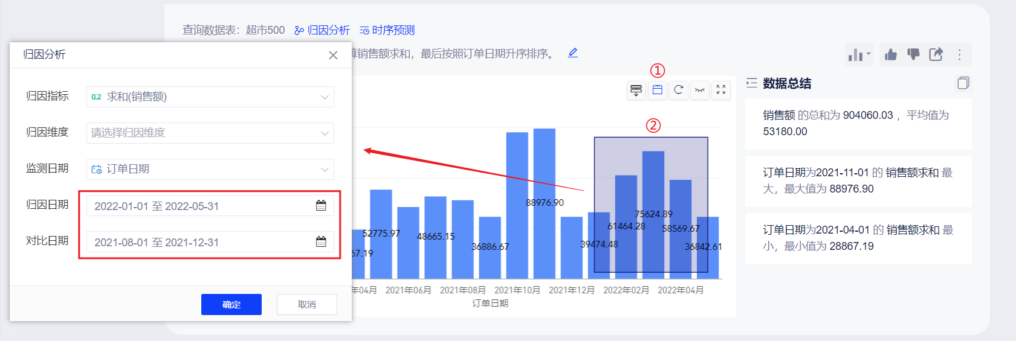
Task: Click the blue calendar icon above the chart
Action: click(x=658, y=90)
